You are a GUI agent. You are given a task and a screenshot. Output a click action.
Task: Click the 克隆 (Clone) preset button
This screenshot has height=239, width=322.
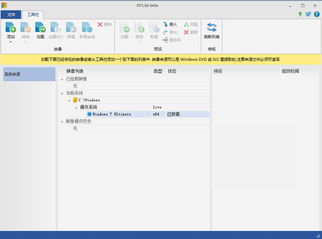[191, 24]
